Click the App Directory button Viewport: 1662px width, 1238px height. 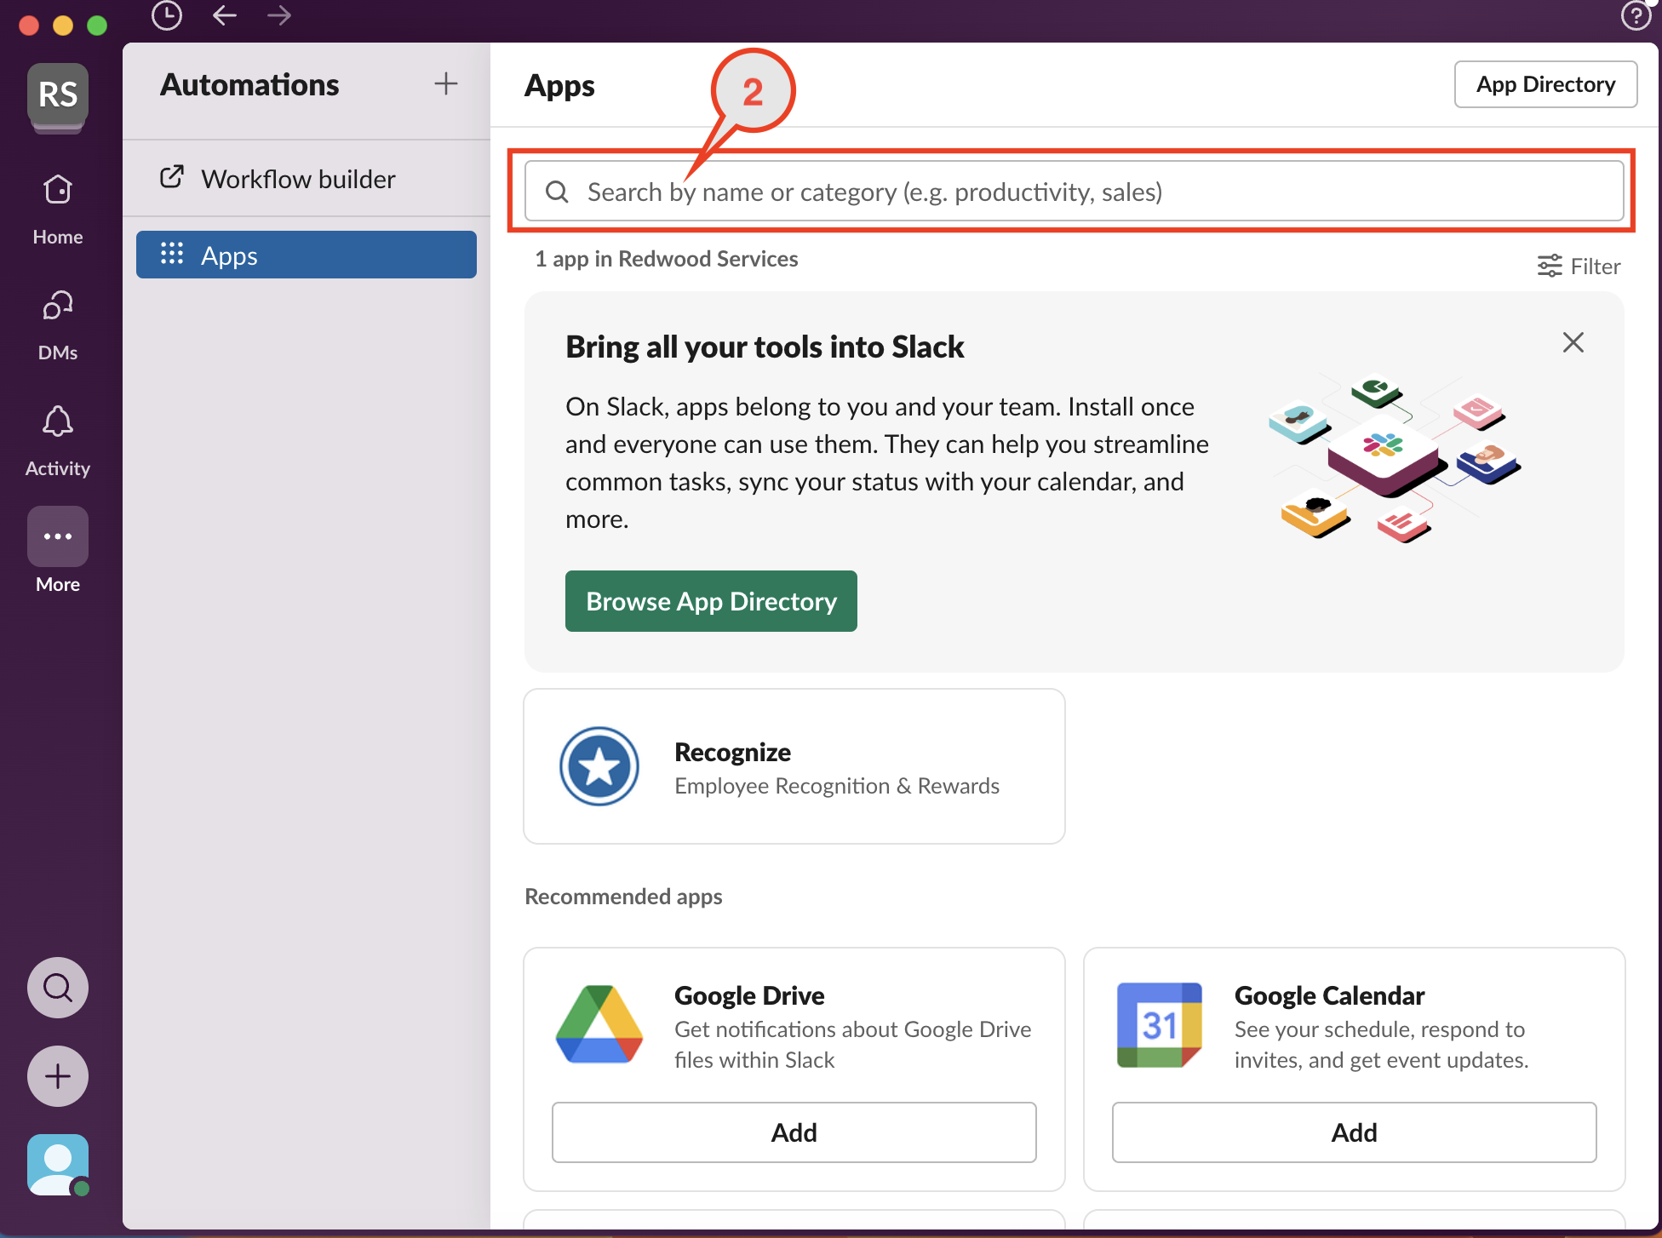pyautogui.click(x=1545, y=84)
